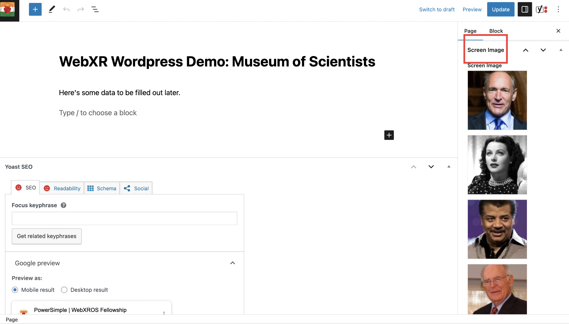
Task: Click Get related keyphrases button
Action: tap(46, 236)
